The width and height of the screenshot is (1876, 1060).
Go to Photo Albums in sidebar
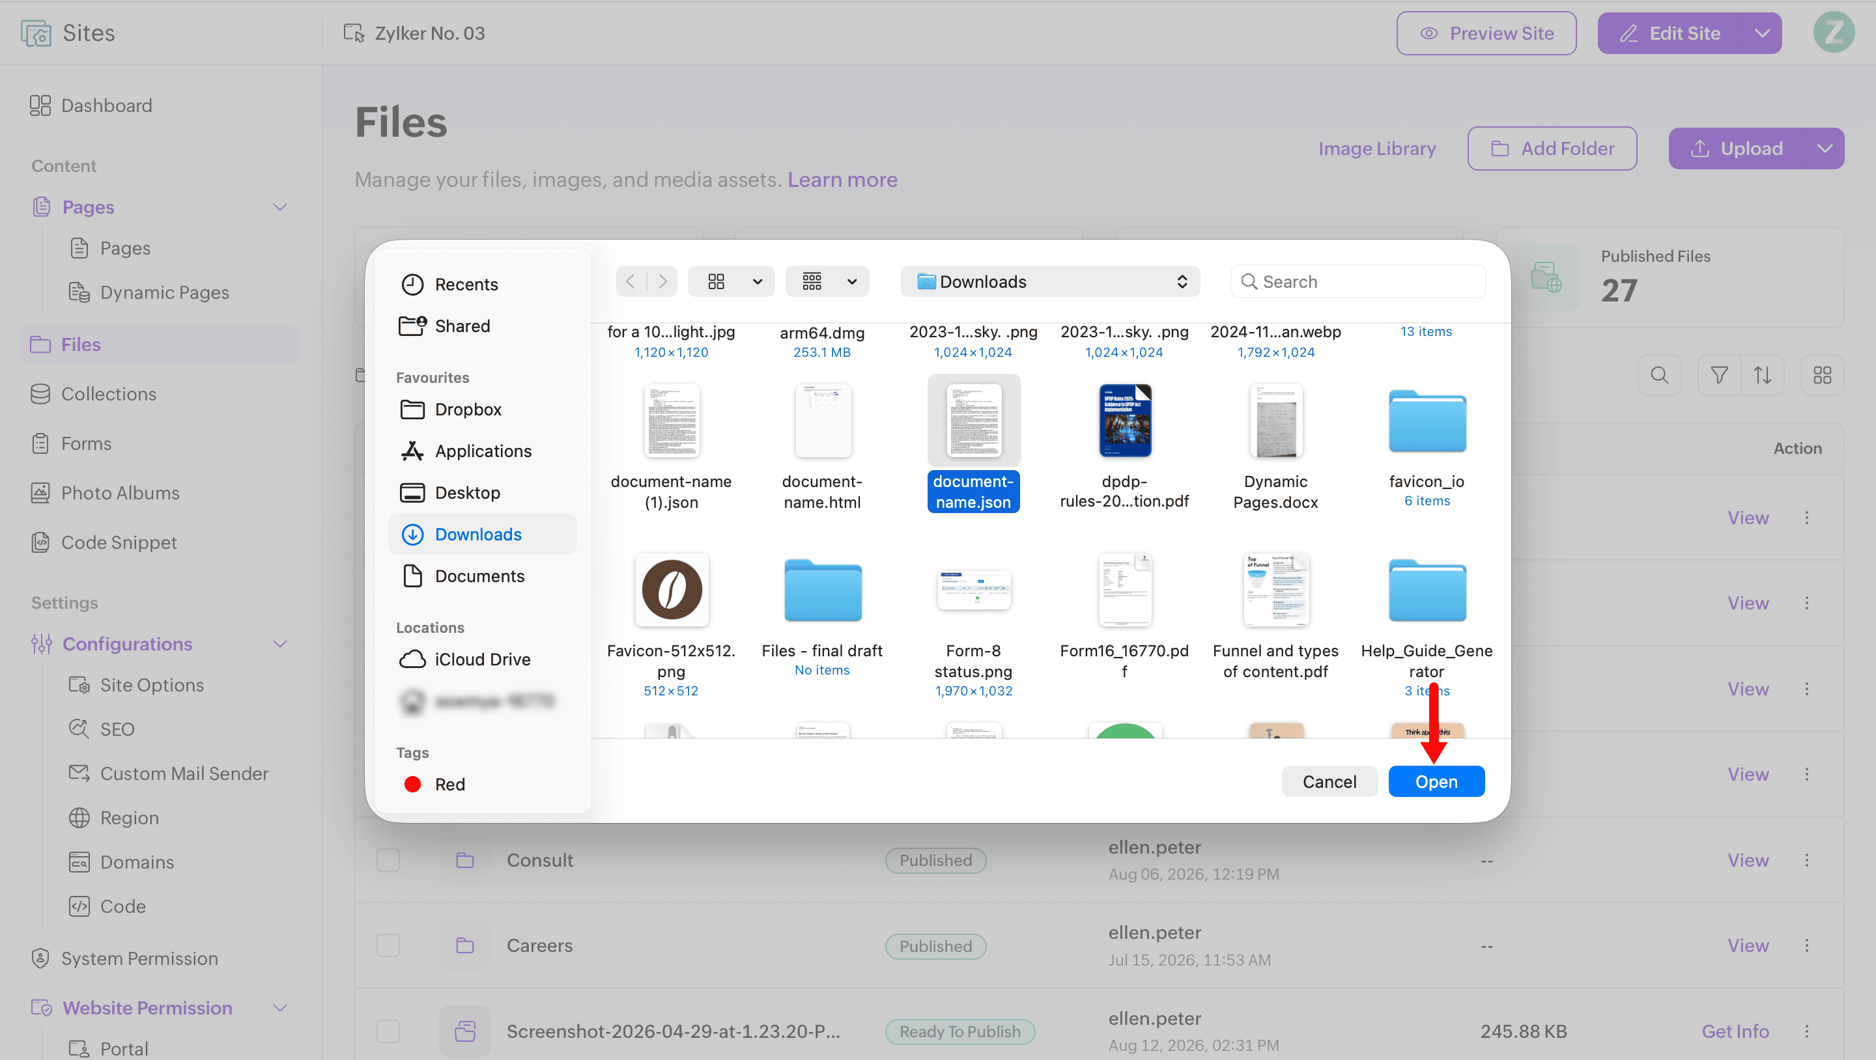click(x=104, y=492)
